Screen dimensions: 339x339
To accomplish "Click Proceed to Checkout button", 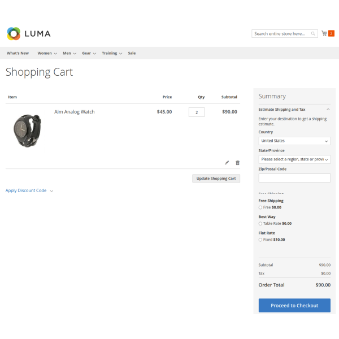I will pyautogui.click(x=294, y=306).
